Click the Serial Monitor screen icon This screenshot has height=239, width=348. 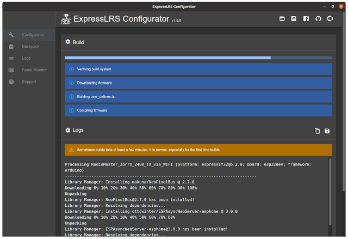click(11, 70)
